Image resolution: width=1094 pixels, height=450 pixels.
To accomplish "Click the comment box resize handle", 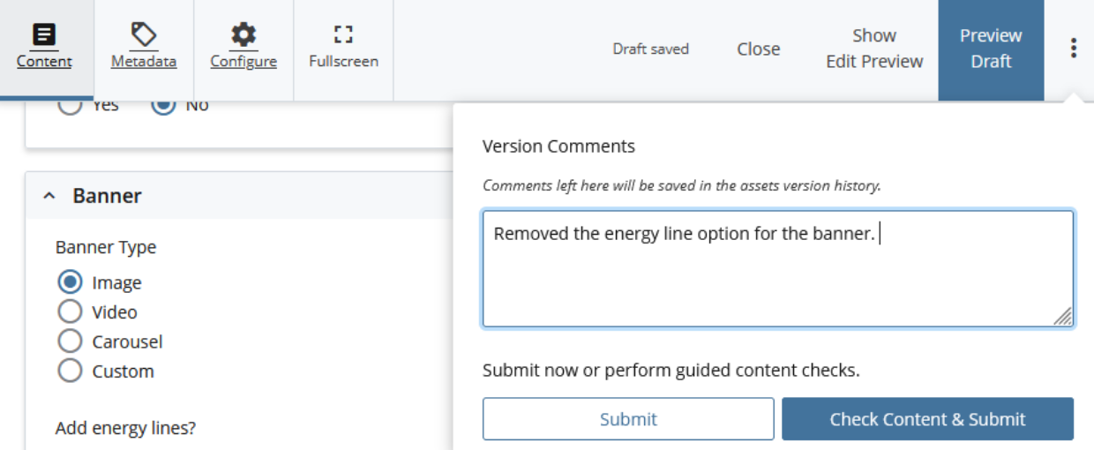I will point(1063,317).
